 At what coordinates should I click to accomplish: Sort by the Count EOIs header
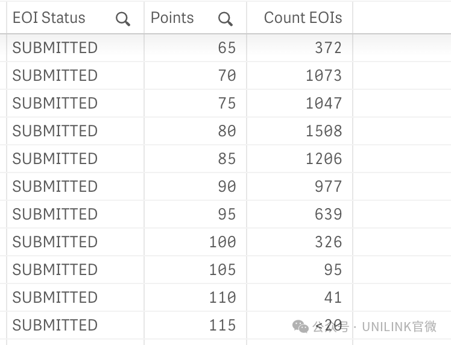click(303, 18)
